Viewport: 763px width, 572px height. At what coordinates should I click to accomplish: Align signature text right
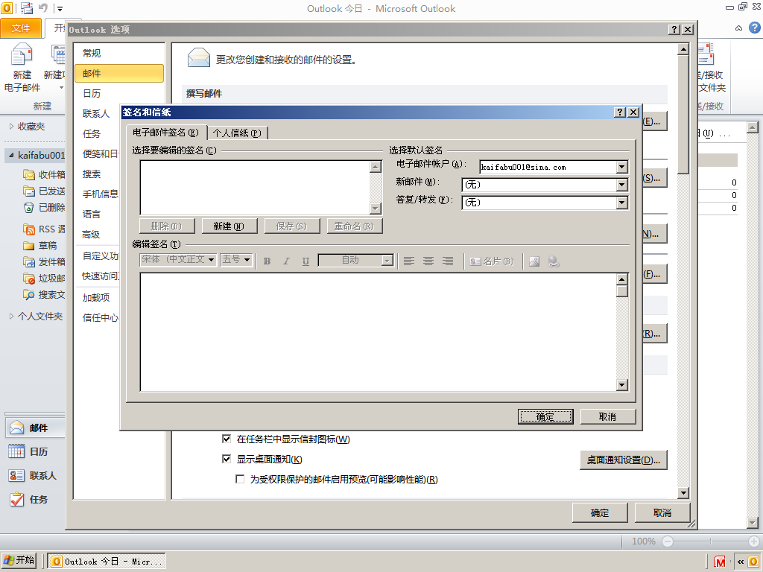448,261
